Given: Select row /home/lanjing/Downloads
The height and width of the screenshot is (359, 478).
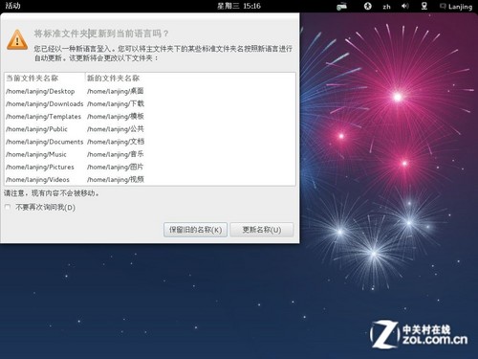Looking at the screenshot, I should click(150, 103).
